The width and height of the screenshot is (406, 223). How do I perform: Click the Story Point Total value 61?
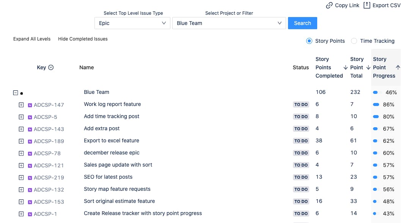353,140
